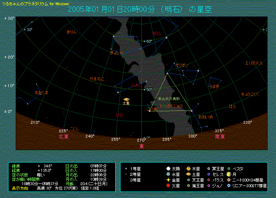This screenshot has width=276, height=198.
Task: Click the Venus (金星) star icon in the legend
Action: 168,180
